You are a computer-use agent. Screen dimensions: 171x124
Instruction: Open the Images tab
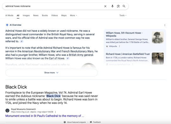[x=26, y=16]
